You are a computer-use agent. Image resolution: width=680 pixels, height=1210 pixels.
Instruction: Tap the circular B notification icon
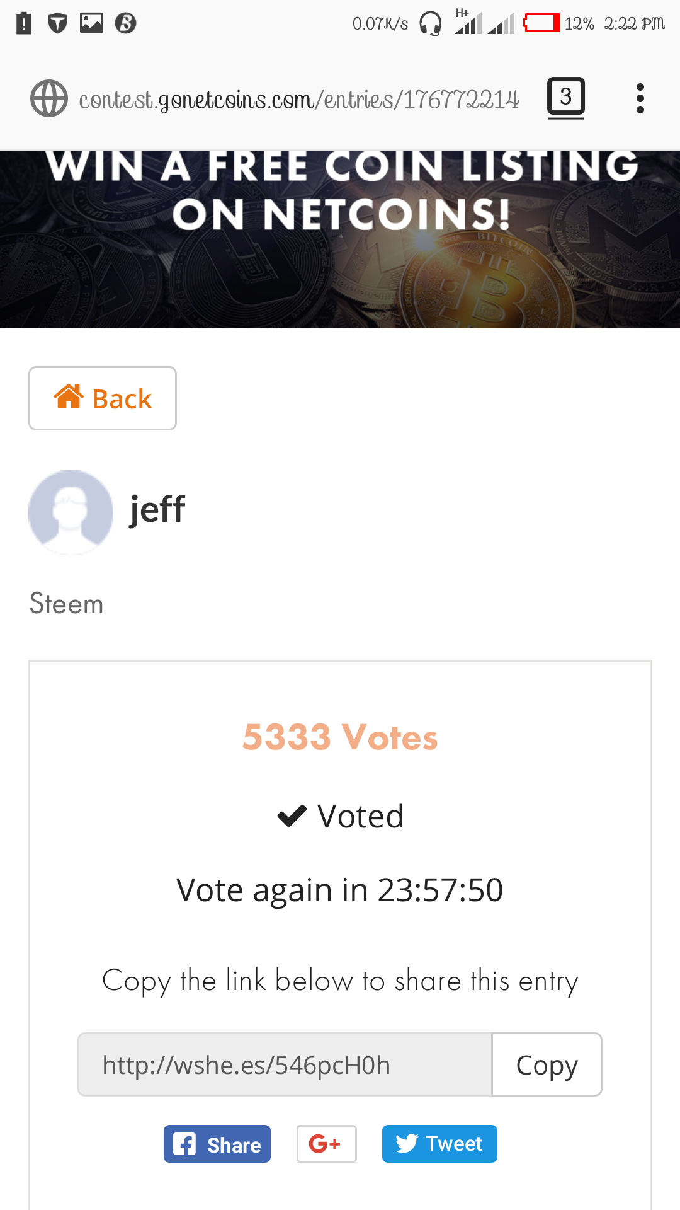[x=125, y=23]
